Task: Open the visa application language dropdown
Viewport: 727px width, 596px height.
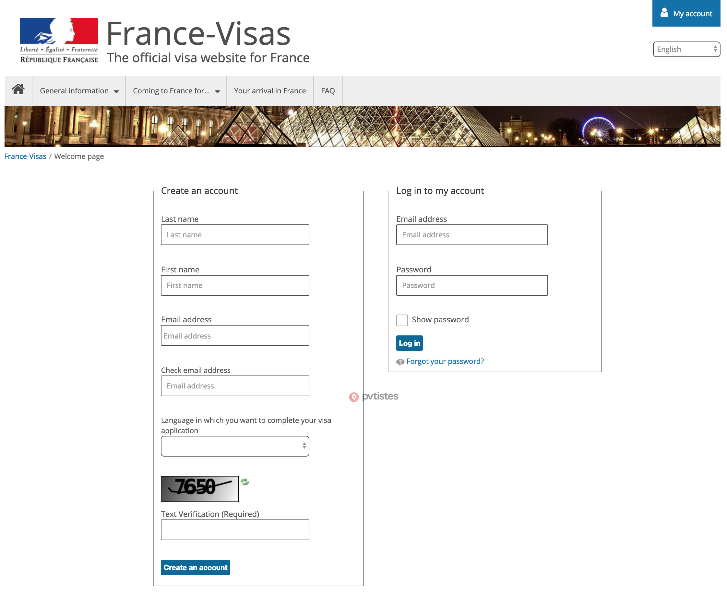Action: click(x=235, y=446)
